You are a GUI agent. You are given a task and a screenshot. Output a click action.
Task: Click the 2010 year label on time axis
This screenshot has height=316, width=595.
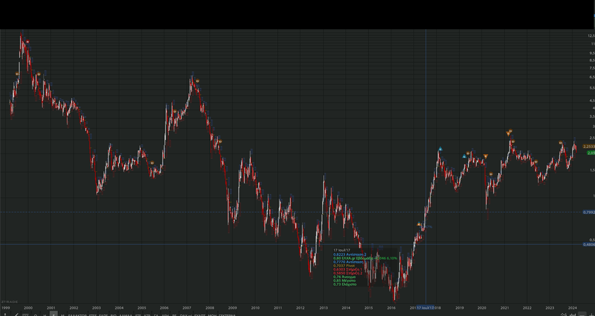pyautogui.click(x=255, y=308)
